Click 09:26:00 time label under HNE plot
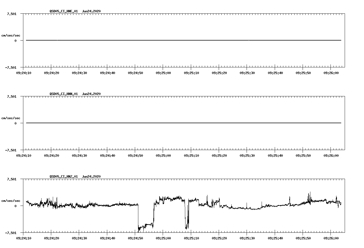The width and height of the screenshot is (364, 248). (331, 73)
